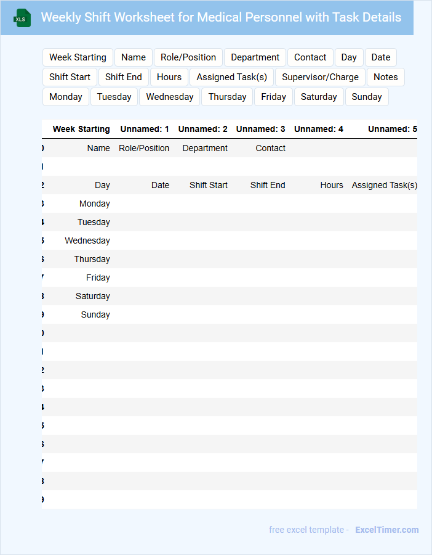Select the Friday row cell
Image resolution: width=432 pixels, height=555 pixels.
coord(98,278)
